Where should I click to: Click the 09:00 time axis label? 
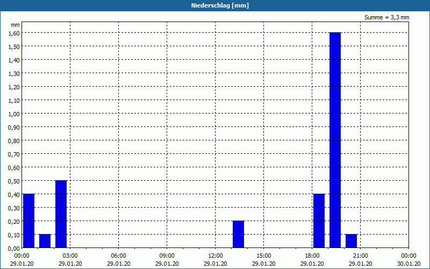tap(167, 256)
